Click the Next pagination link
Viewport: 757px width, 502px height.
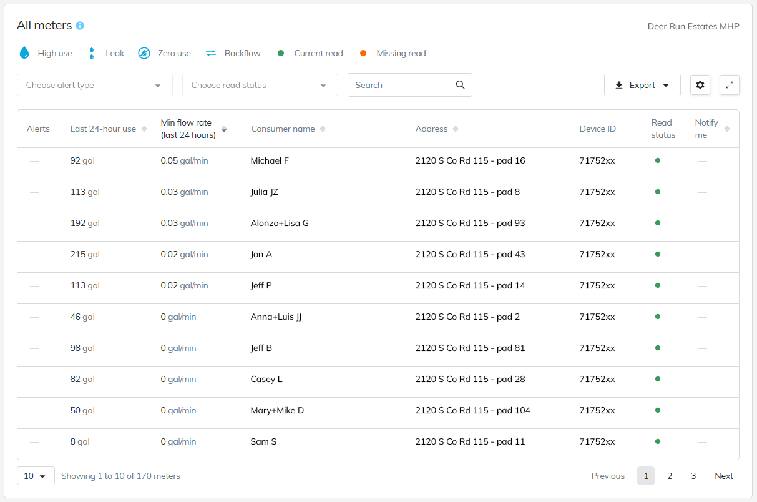723,475
